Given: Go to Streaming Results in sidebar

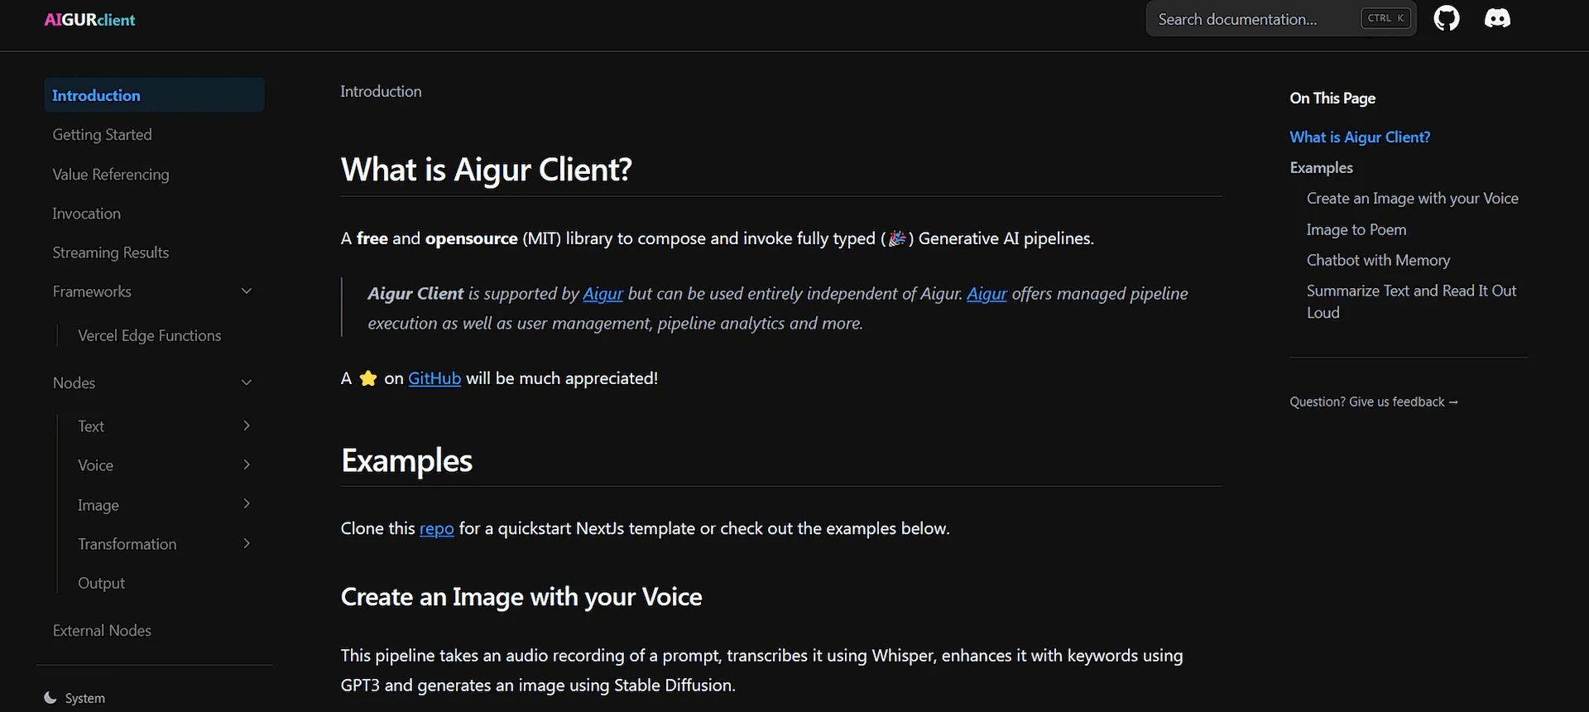Looking at the screenshot, I should tap(111, 253).
